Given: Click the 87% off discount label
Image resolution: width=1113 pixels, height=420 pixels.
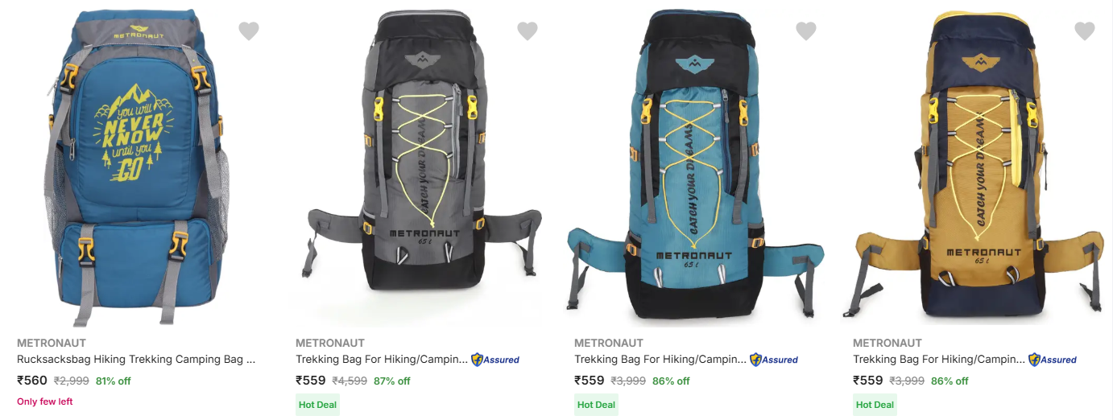Looking at the screenshot, I should [392, 381].
